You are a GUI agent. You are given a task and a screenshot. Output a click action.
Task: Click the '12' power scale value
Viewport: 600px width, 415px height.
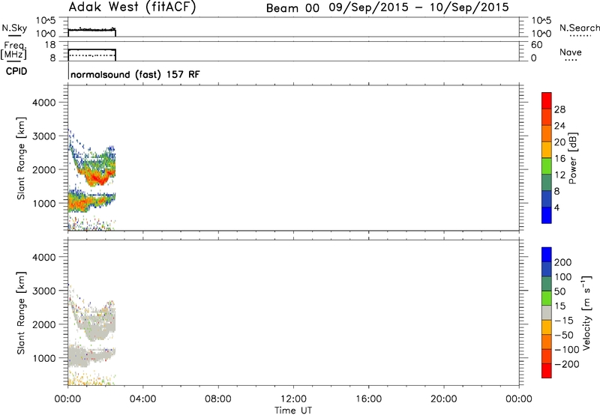click(559, 175)
